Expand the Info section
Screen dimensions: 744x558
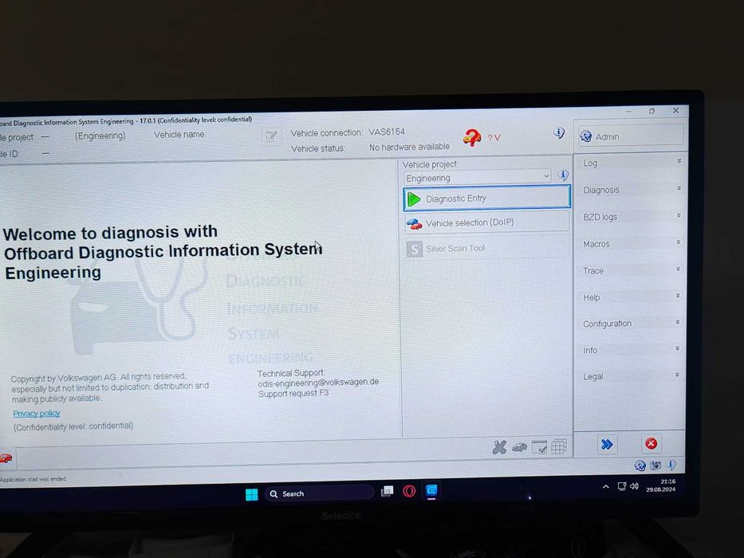click(x=632, y=350)
